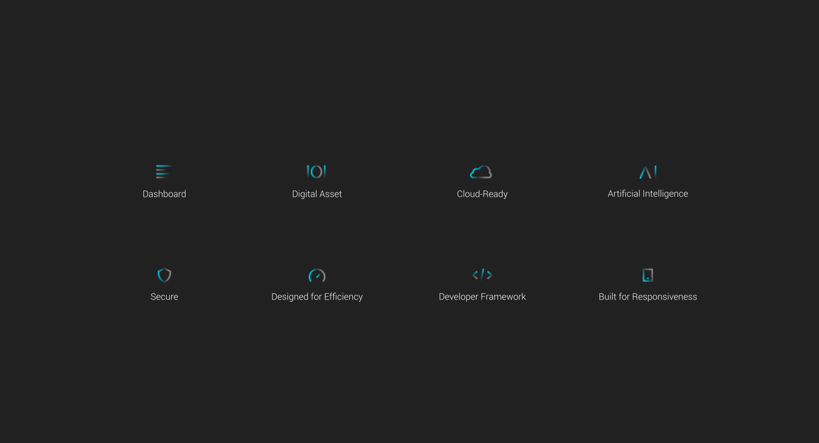Click the Digital Asset label
819x443 pixels.
tap(317, 194)
